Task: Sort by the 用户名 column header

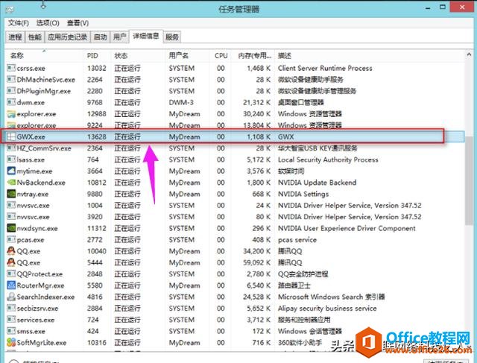Action: point(188,56)
